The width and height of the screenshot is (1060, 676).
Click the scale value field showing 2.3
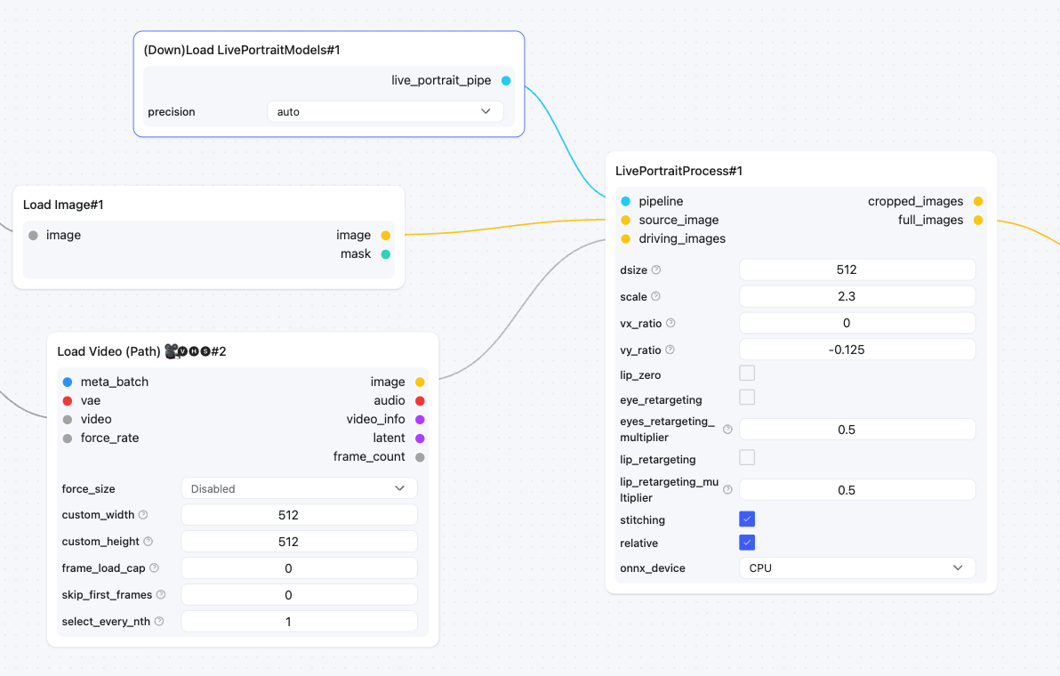[856, 296]
